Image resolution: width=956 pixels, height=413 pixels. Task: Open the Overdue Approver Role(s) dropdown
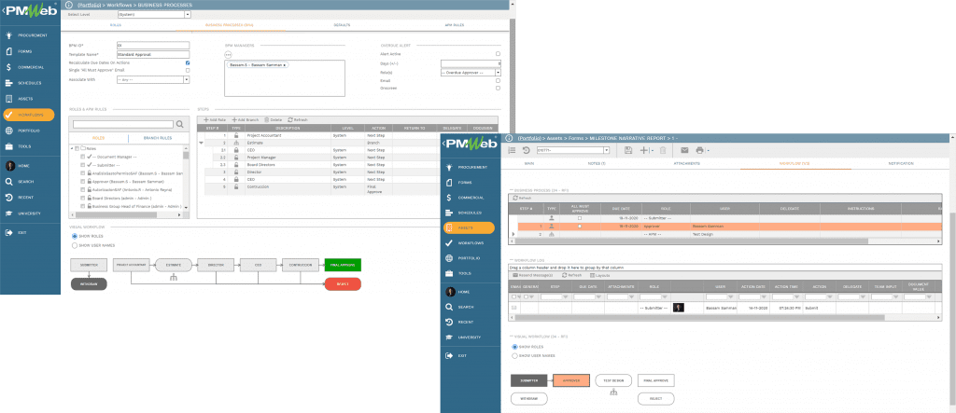pos(498,72)
